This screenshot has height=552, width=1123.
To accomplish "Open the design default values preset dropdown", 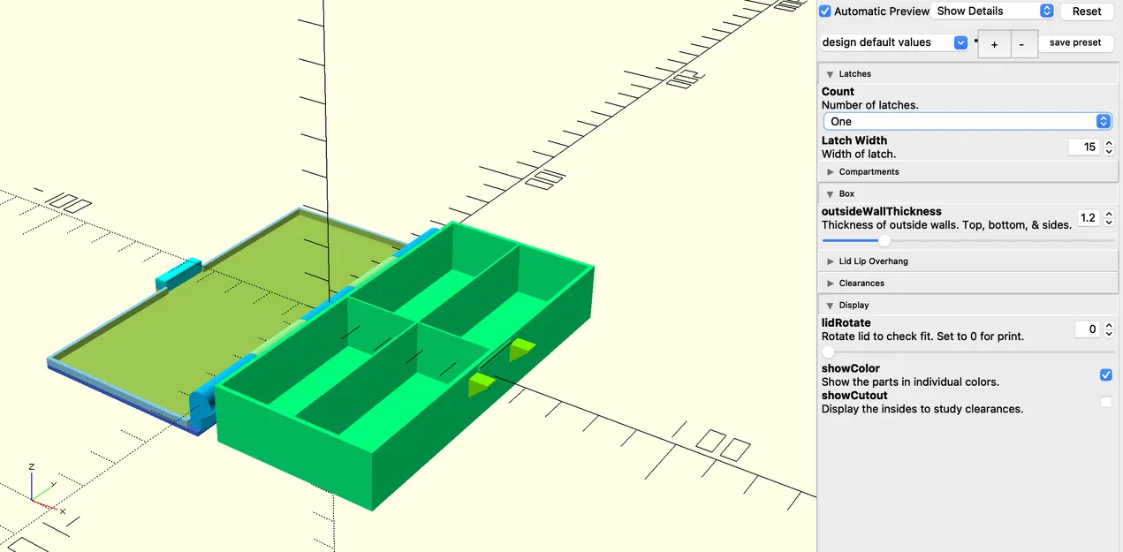I will click(960, 42).
